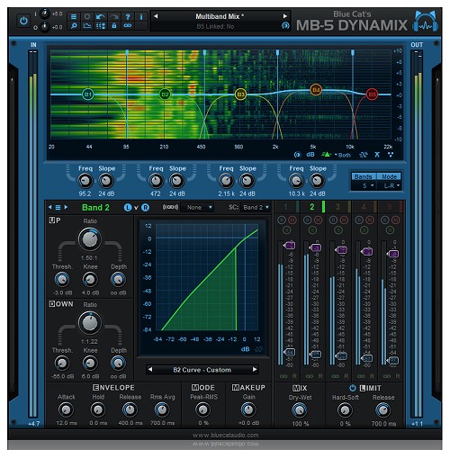Screen dimensions: 450x450
Task: Click the three-dots nodes icon below spectrum
Action: pos(391,155)
